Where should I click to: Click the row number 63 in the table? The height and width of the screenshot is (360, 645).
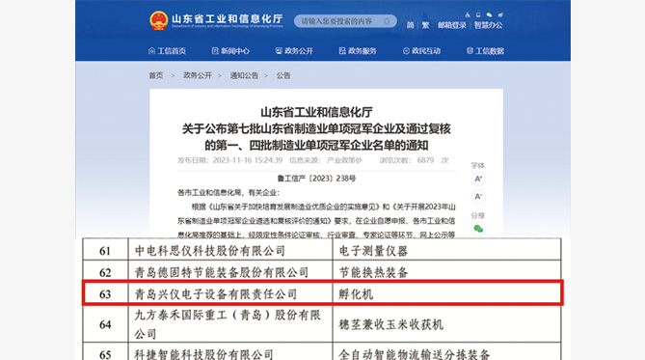105,294
